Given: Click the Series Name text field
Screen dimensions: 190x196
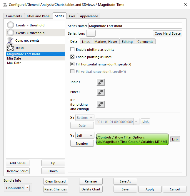Looking at the screenshot, I should coord(135,26).
